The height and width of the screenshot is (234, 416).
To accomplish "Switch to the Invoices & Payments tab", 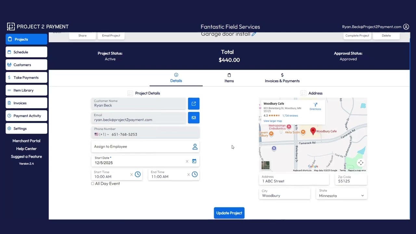I will 282,78.
